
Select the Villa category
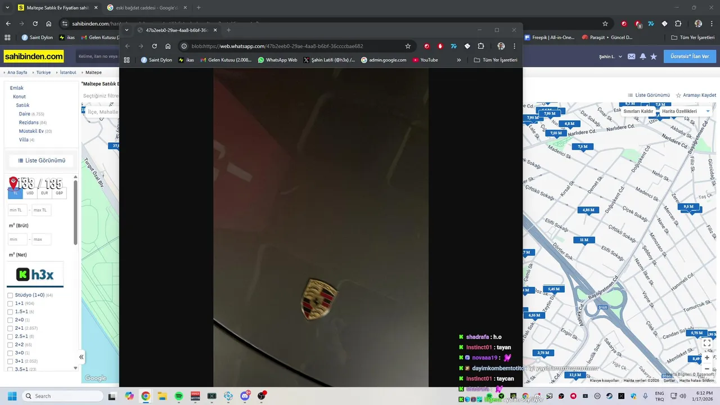24,139
